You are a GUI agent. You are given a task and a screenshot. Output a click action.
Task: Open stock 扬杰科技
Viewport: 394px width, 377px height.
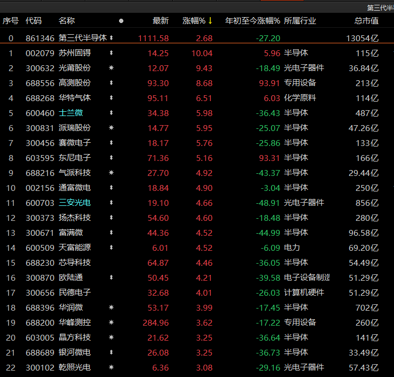75,218
